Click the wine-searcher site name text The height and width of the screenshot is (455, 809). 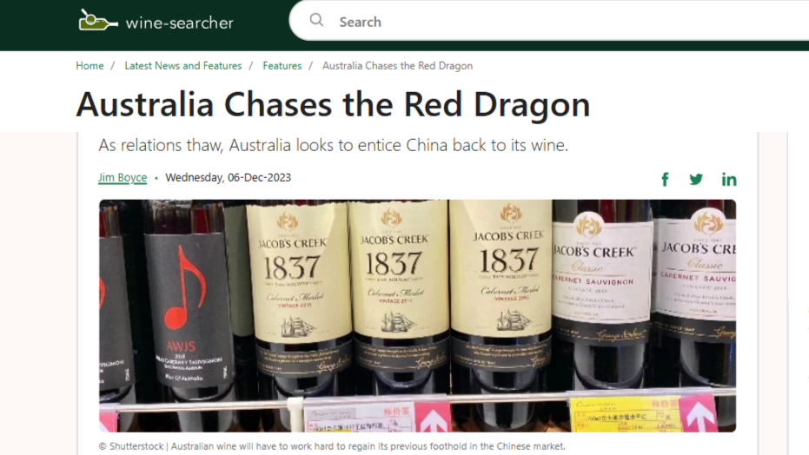(180, 23)
